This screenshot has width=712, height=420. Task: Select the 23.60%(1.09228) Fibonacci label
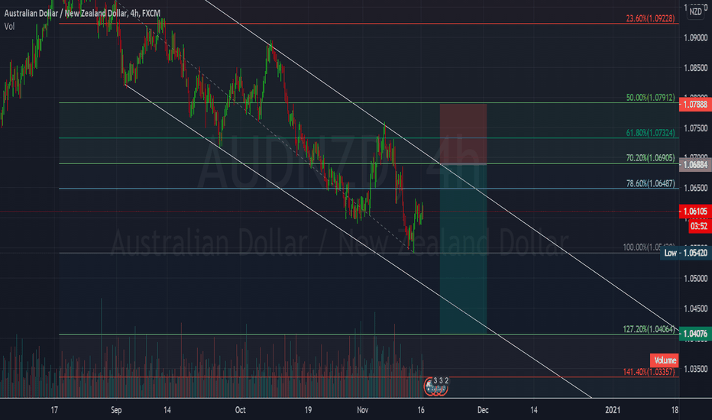pos(650,18)
